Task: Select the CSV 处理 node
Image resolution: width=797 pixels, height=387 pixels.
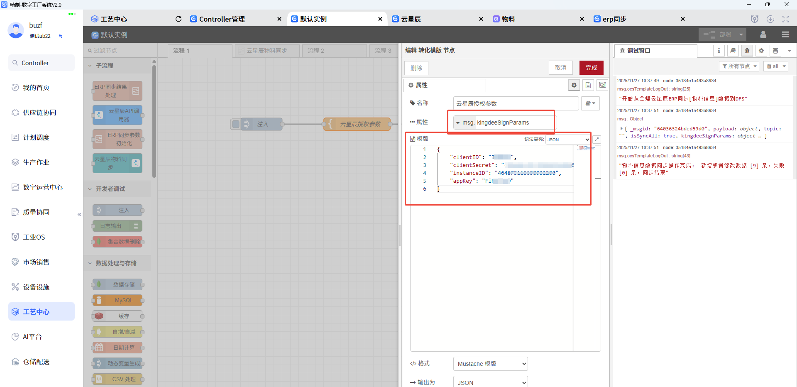Action: point(117,379)
